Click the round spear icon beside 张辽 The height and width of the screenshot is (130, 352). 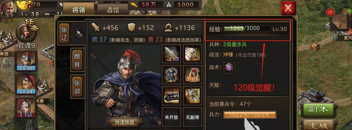pos(79,33)
